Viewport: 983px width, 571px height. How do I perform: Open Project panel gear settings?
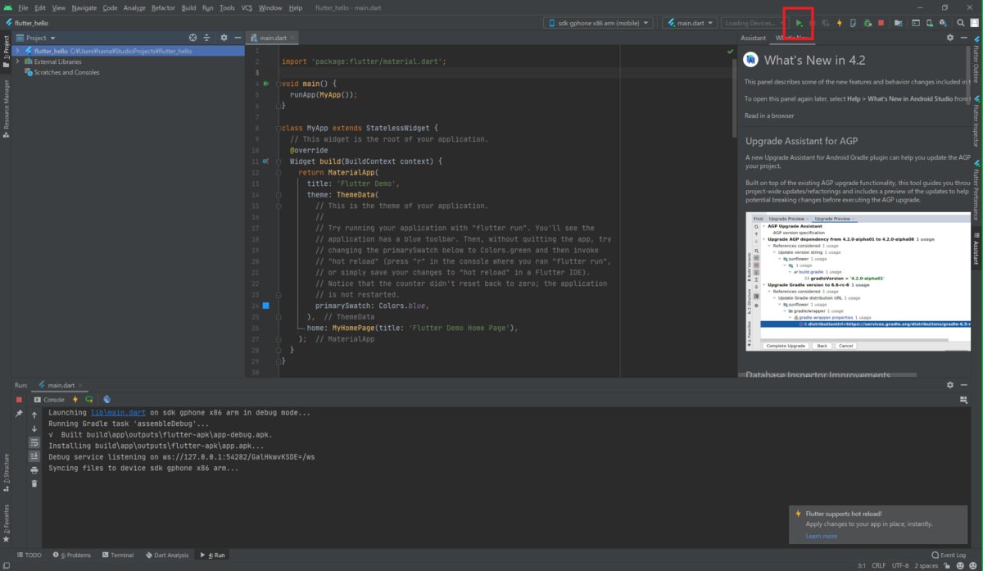click(x=223, y=38)
